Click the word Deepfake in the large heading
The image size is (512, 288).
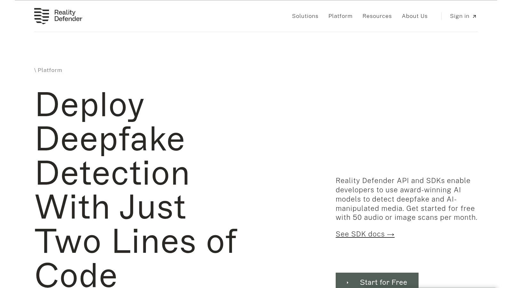[x=110, y=139]
